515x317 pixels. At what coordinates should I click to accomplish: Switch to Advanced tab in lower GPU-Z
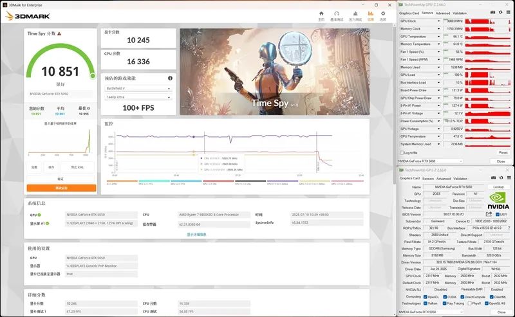tap(444, 179)
